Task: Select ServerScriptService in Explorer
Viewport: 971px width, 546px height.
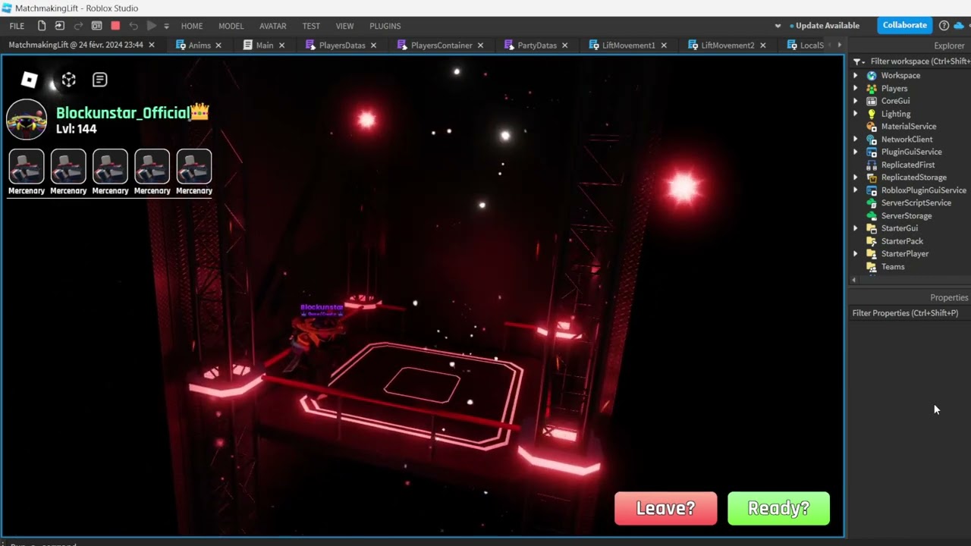Action: pos(916,202)
